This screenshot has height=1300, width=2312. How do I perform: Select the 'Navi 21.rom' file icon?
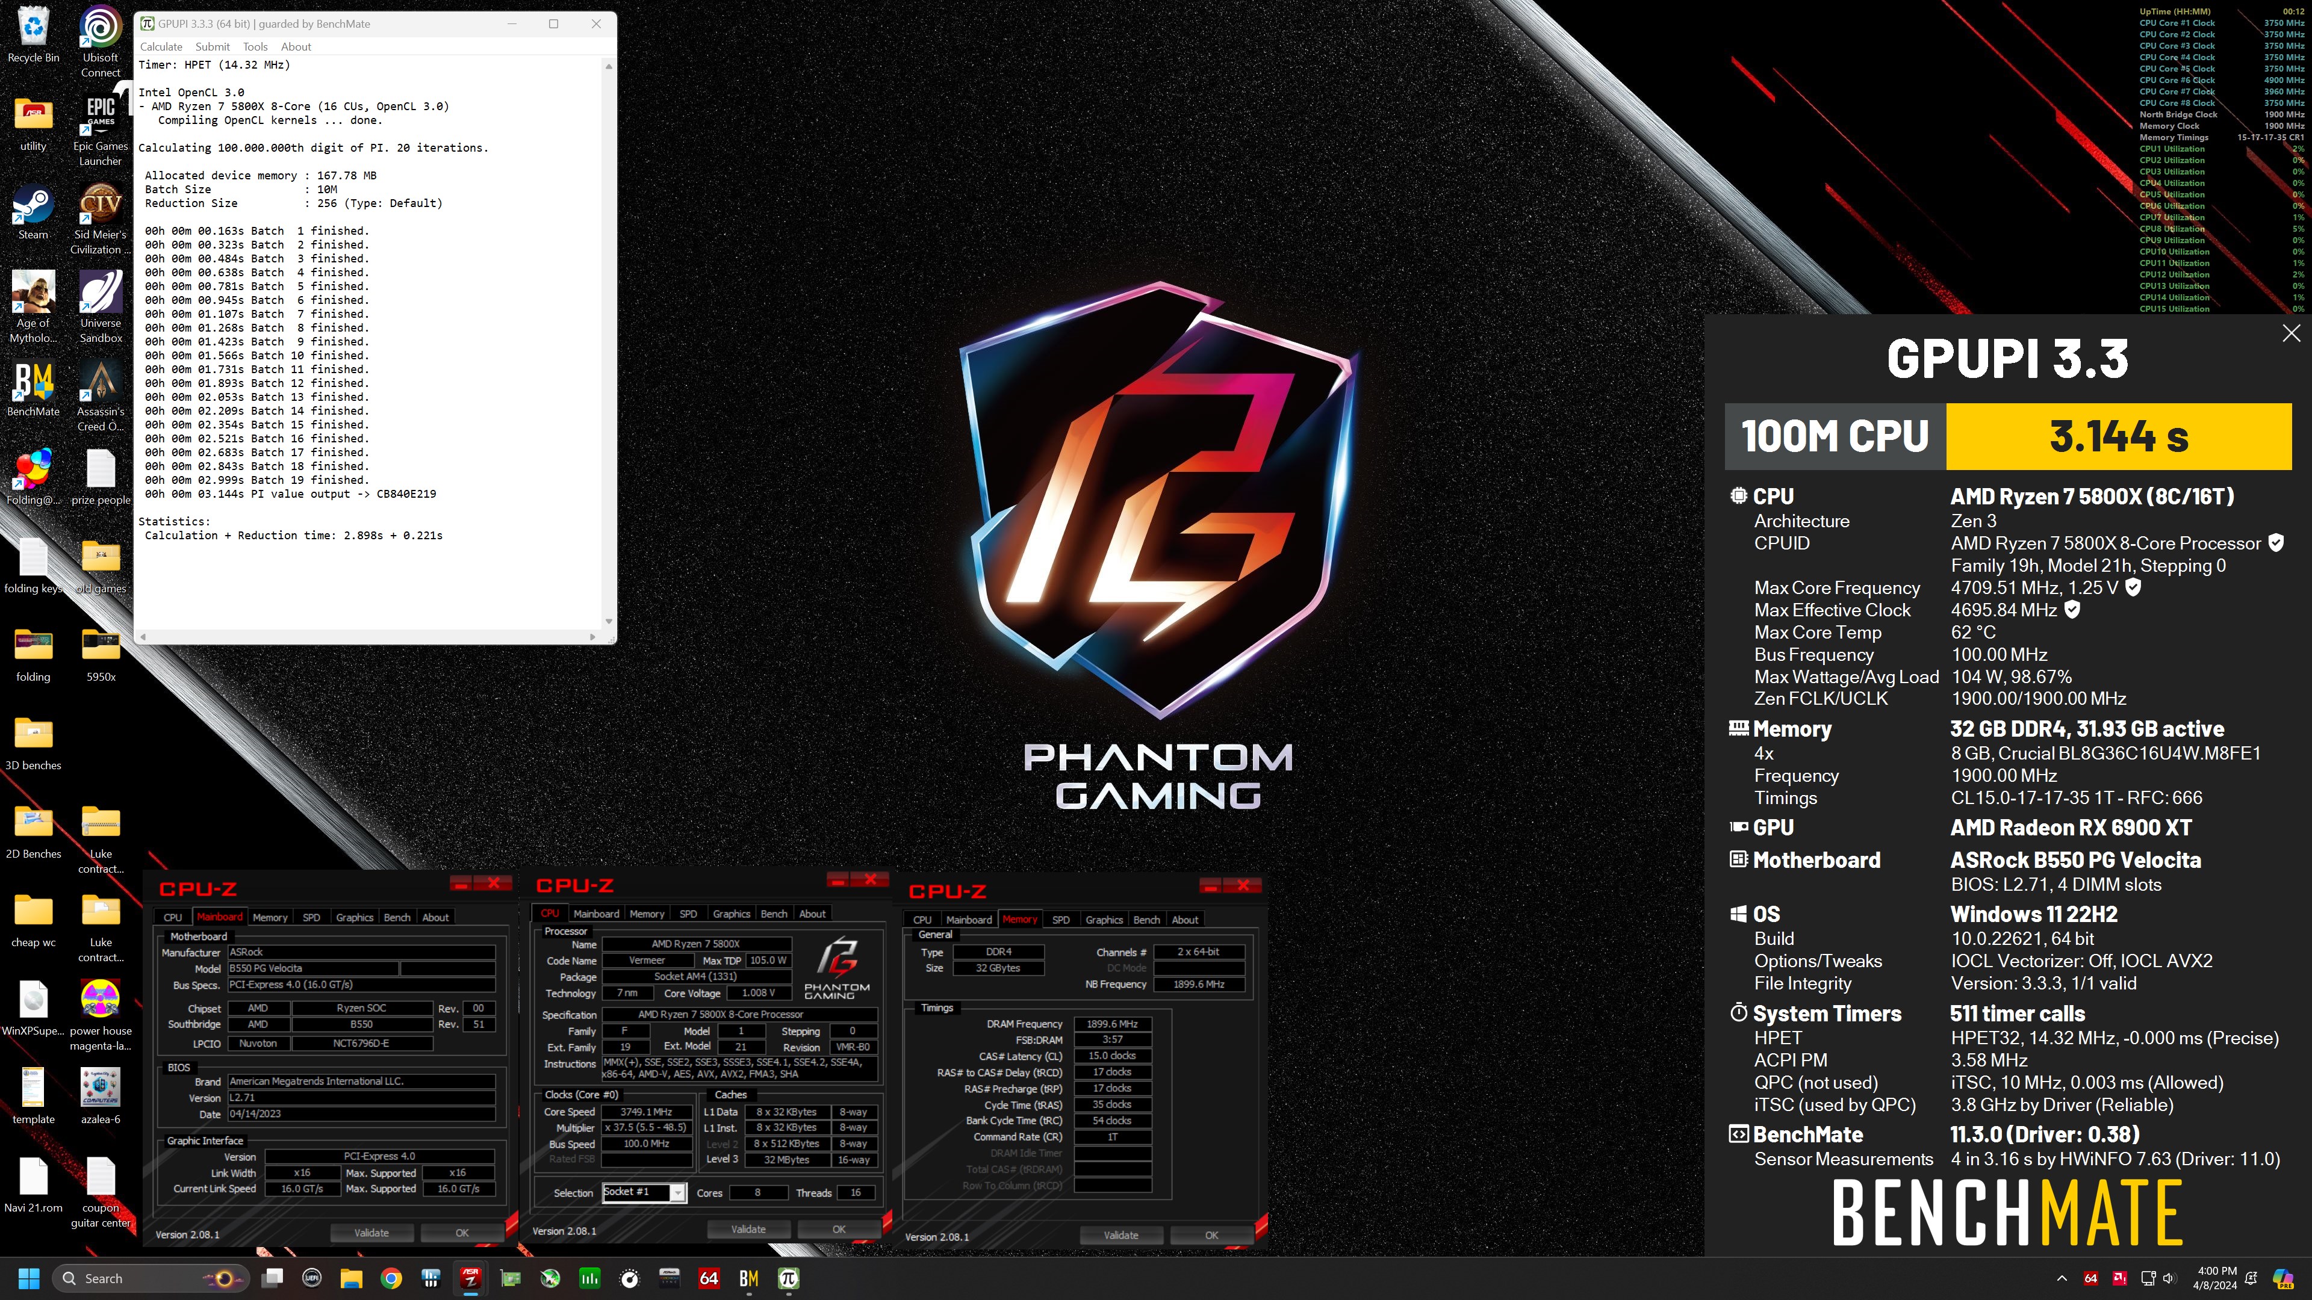[33, 1184]
